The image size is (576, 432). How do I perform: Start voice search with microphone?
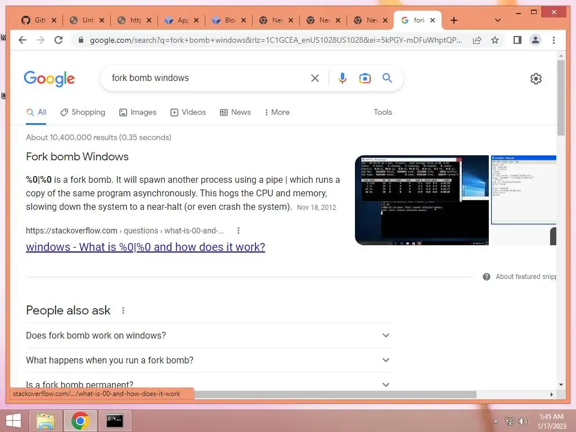[343, 78]
